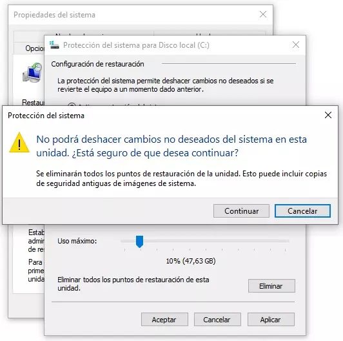Click the Eliminar restore points button
This screenshot has width=343, height=341.
coord(271,285)
